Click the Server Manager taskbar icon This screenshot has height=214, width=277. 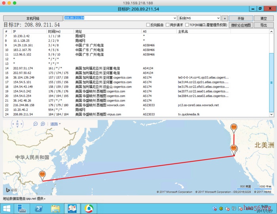[21, 208]
